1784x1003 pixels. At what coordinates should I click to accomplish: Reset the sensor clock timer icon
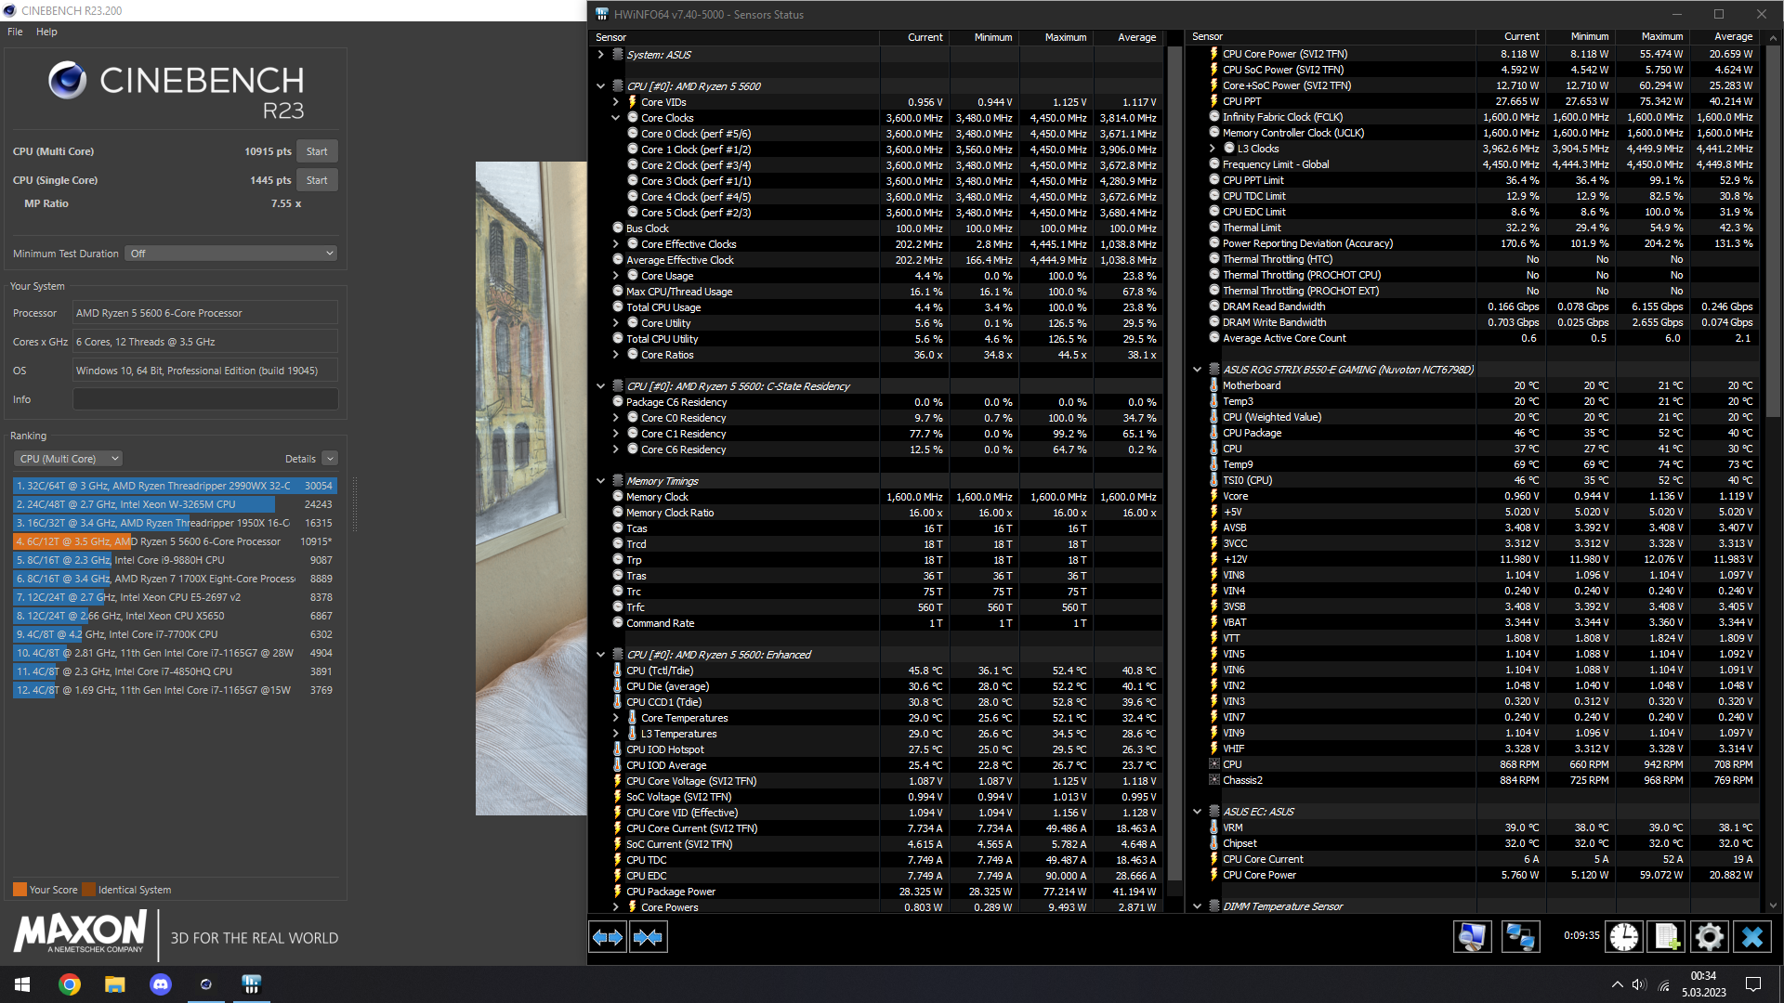(x=1624, y=937)
